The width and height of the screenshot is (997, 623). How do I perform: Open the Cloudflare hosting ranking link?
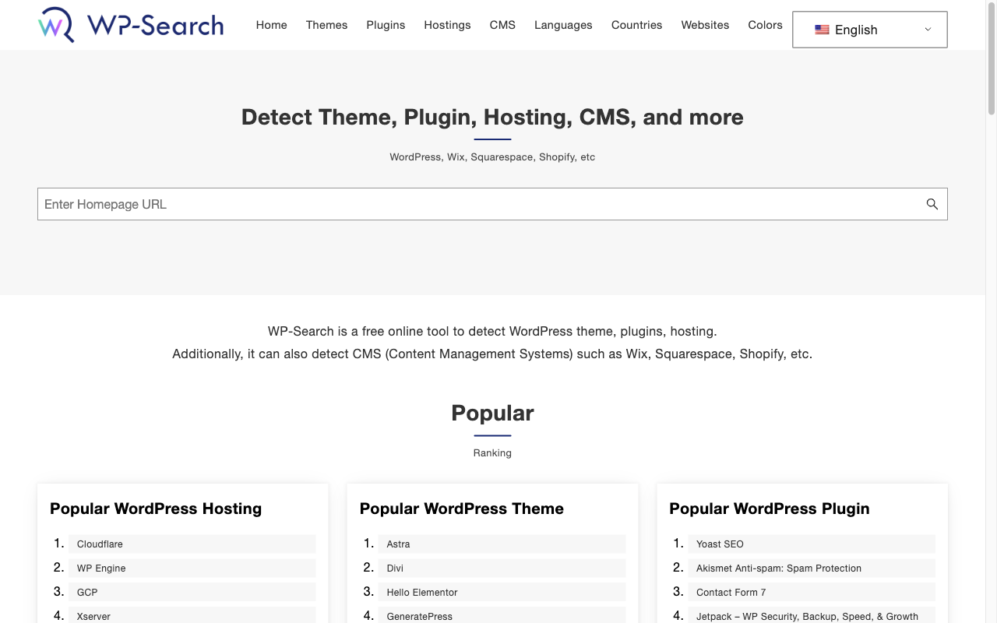pyautogui.click(x=99, y=544)
